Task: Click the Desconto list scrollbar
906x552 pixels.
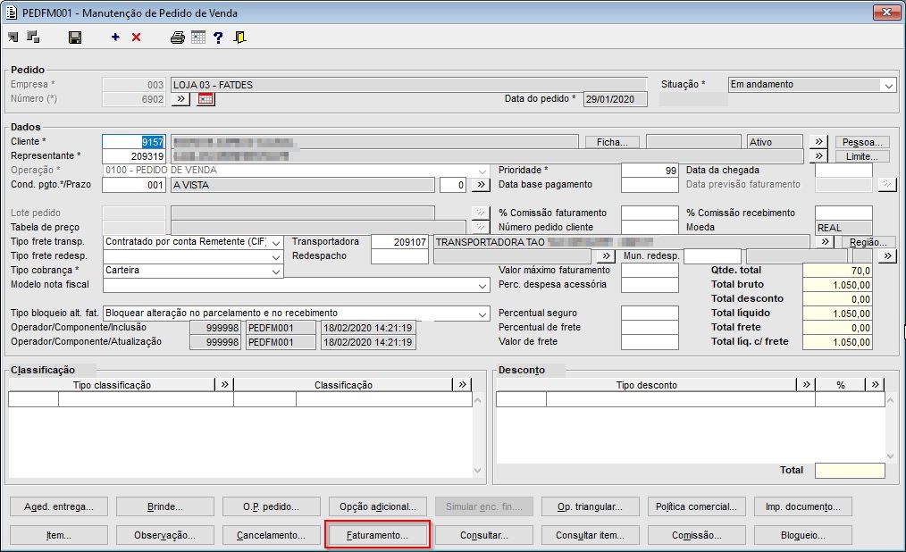Action: click(x=891, y=428)
